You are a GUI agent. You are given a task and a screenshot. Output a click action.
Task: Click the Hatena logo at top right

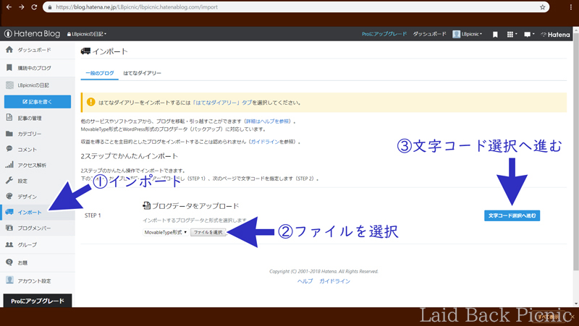pos(555,34)
